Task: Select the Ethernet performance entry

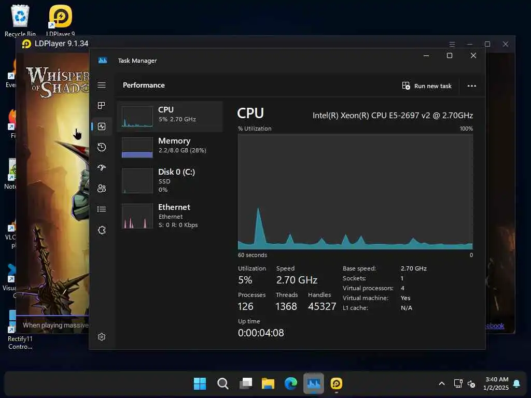Action: pos(170,216)
